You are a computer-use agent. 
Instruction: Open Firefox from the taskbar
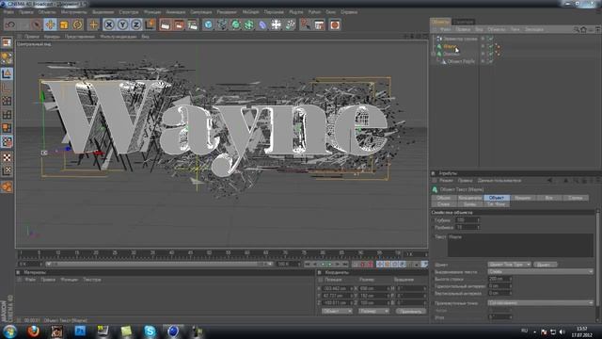click(x=33, y=331)
